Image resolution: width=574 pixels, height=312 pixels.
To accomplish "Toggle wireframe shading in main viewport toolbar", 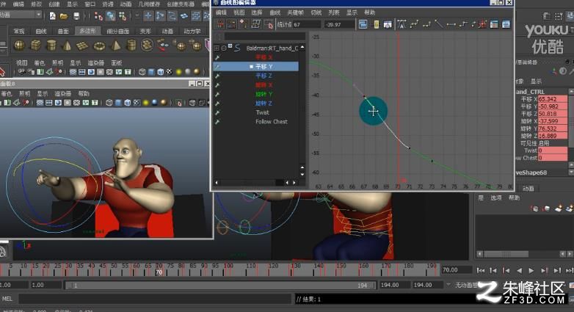I will tap(142, 72).
